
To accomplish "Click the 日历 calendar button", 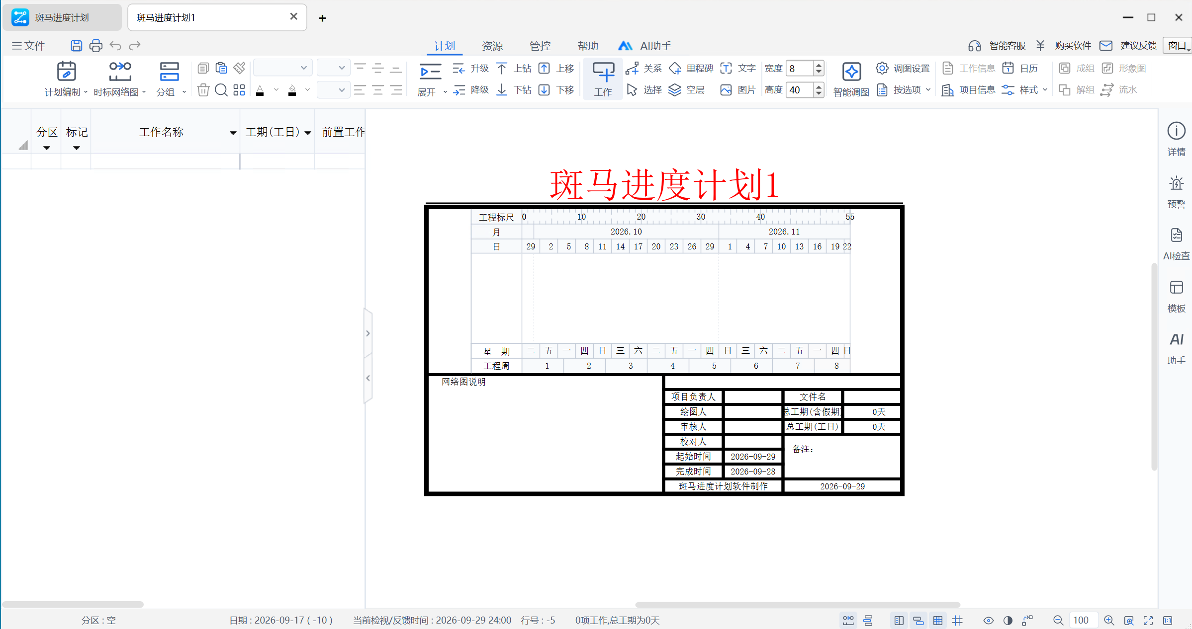I will 1020,68.
